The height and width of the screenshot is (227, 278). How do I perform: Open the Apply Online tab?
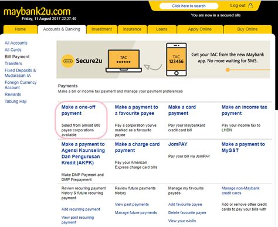point(200,29)
